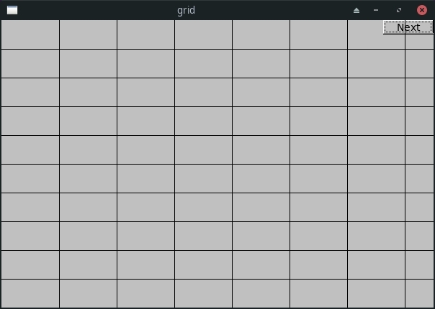Select the cell in row eight, column one
The image size is (435, 309).
coord(30,236)
